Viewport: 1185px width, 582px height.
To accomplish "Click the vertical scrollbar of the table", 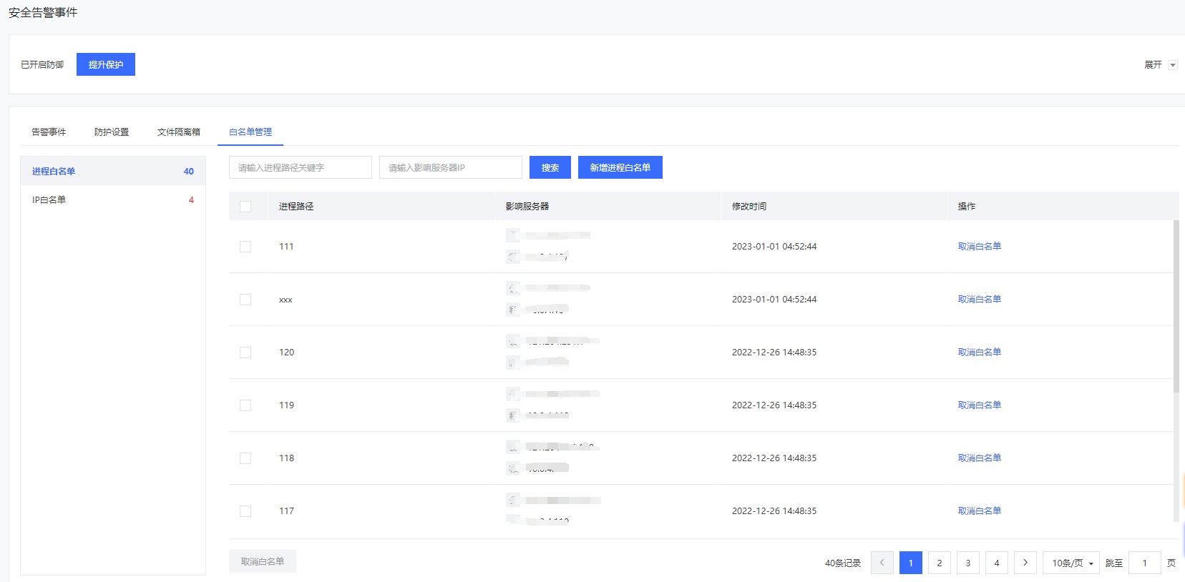I will 1176,307.
